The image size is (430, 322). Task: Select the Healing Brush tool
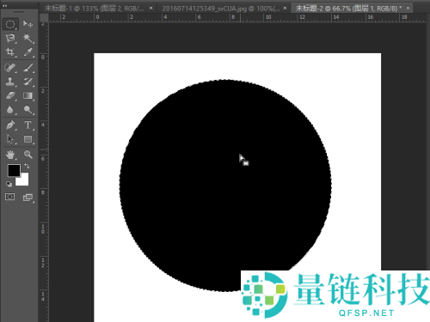[x=10, y=68]
